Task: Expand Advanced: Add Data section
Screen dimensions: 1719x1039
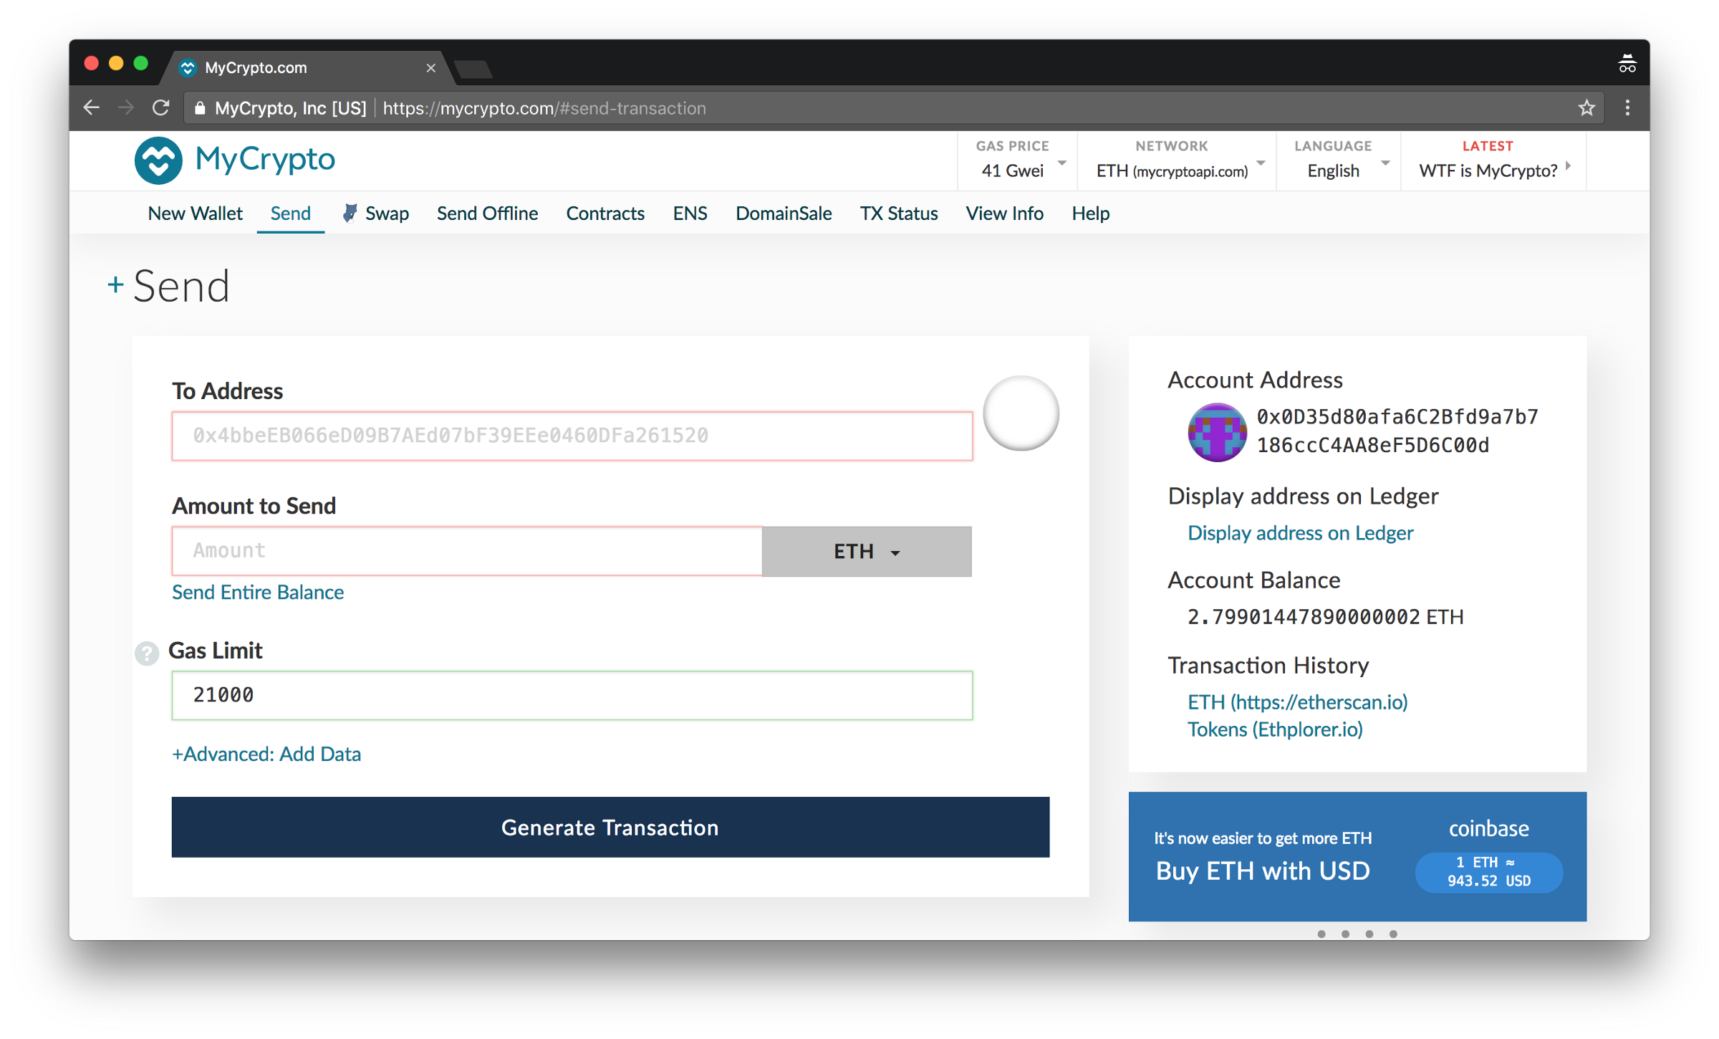Action: pos(266,754)
